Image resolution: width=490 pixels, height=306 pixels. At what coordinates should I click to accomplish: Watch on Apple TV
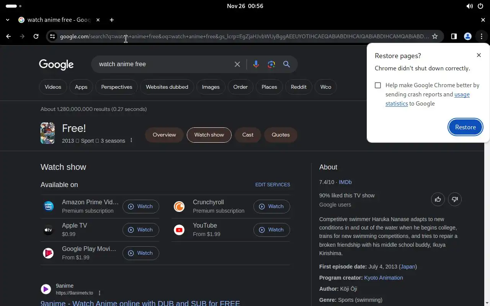coord(141,230)
